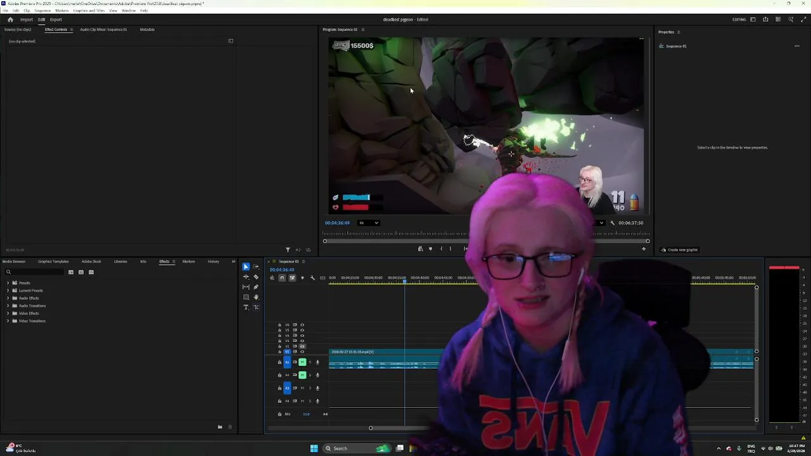811x456 pixels.
Task: Toggle V6 track output eye
Action: 302,325
